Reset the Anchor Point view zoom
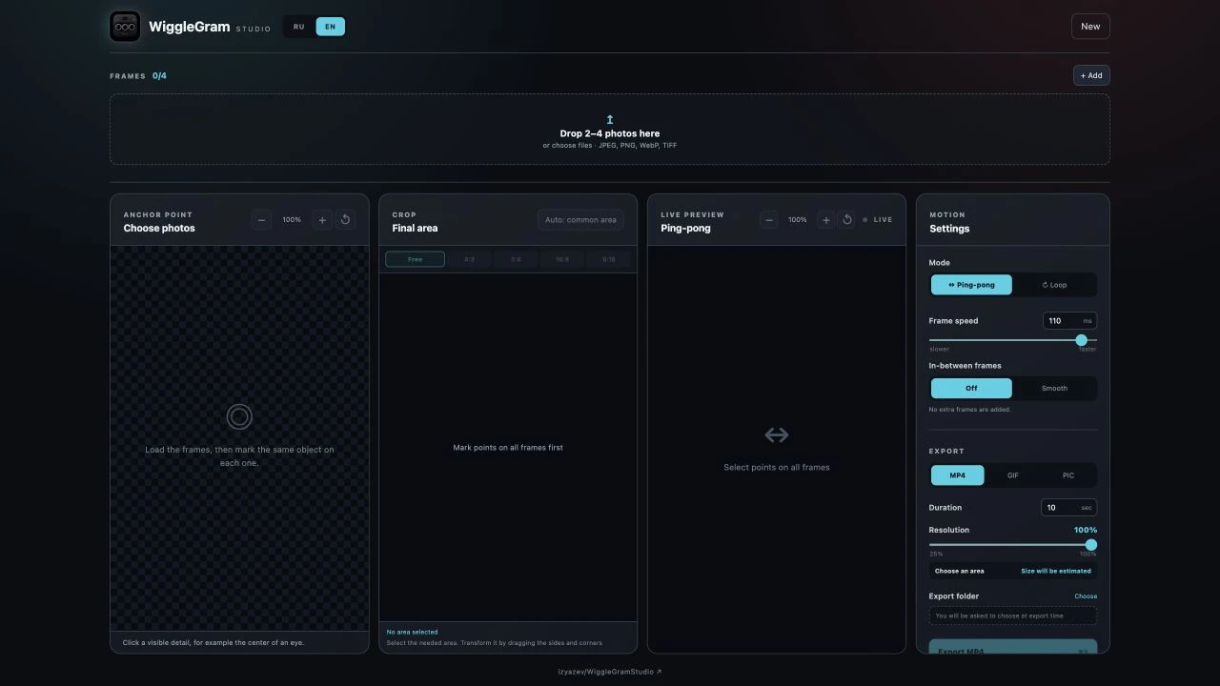The width and height of the screenshot is (1220, 686). coord(345,220)
